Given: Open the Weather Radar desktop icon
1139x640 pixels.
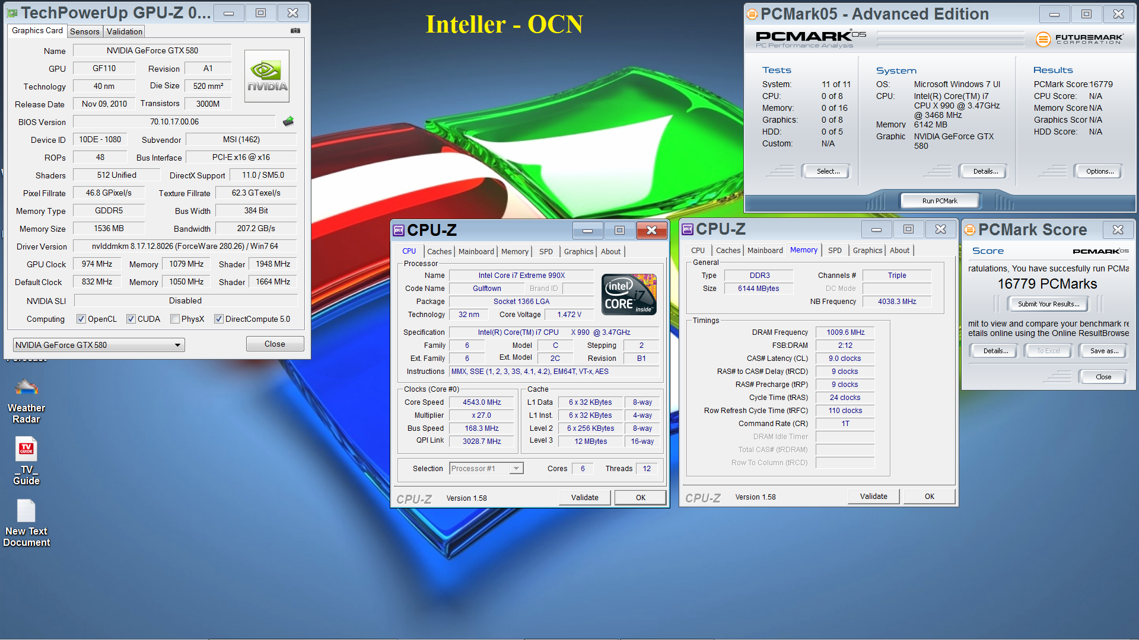Looking at the screenshot, I should [26, 401].
